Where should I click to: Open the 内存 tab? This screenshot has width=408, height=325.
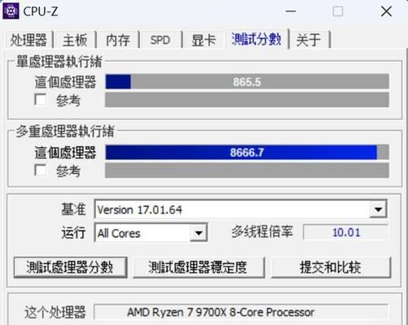(x=117, y=40)
